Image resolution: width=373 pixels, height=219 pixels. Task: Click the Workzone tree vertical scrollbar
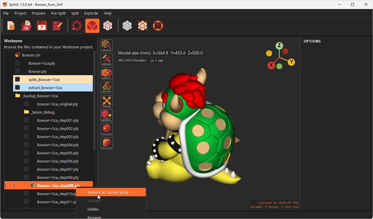[x=94, y=101]
